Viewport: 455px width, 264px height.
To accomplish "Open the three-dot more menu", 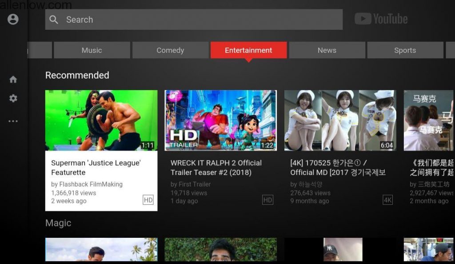I will click(13, 121).
